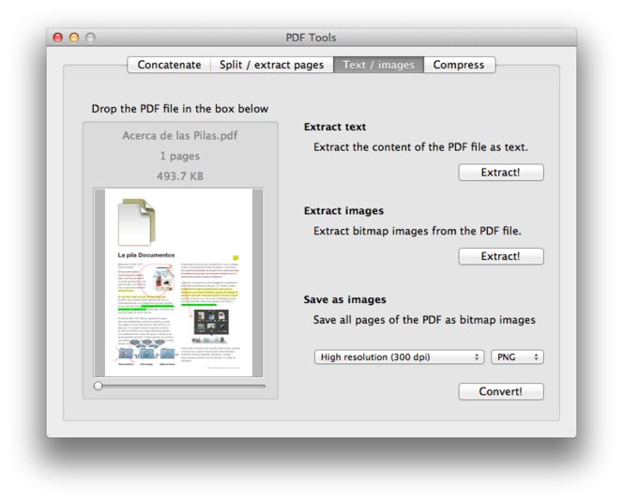Screen dimensions: 623x502
Task: Click the Acerca de las Pilas.pdf file name
Action: point(180,135)
